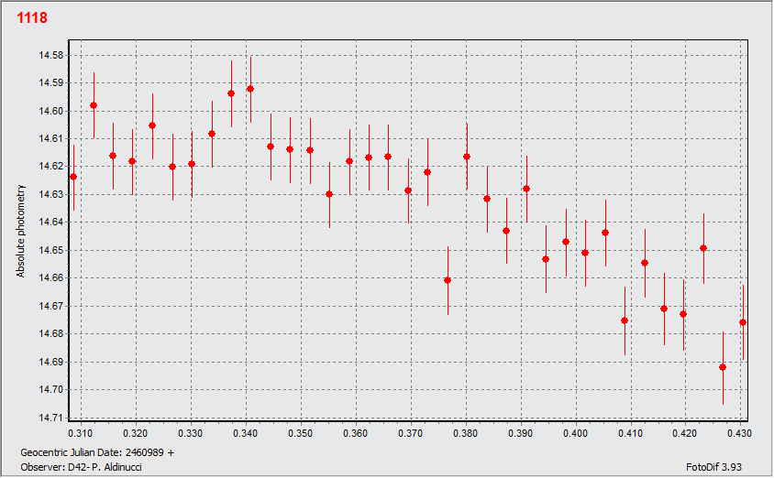774x478 pixels.
Task: Click the 14.58 y-axis tick label
Action: coord(50,56)
